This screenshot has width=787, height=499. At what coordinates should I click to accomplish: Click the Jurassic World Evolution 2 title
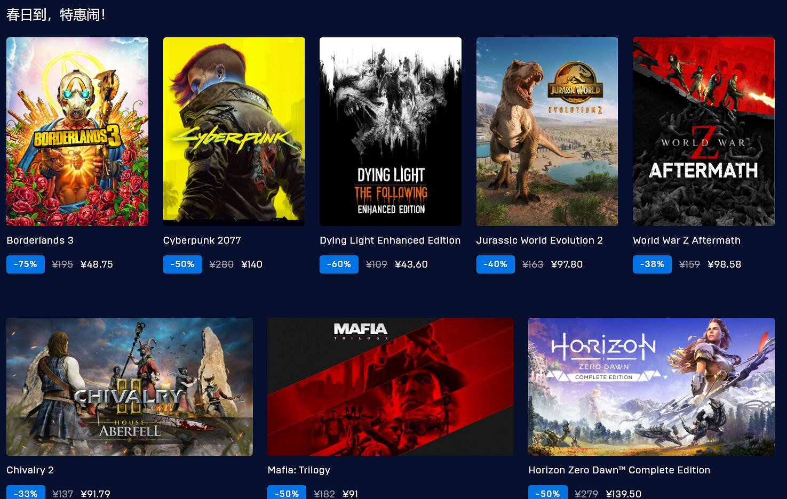(x=539, y=240)
